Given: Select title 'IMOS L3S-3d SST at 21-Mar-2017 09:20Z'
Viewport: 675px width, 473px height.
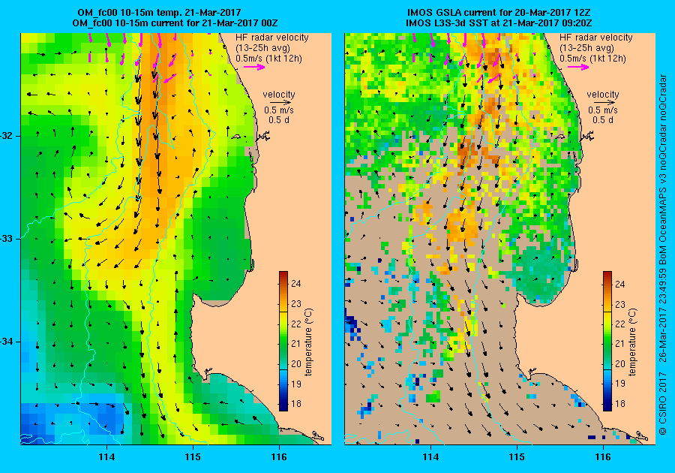Looking at the screenshot, I should 499,23.
